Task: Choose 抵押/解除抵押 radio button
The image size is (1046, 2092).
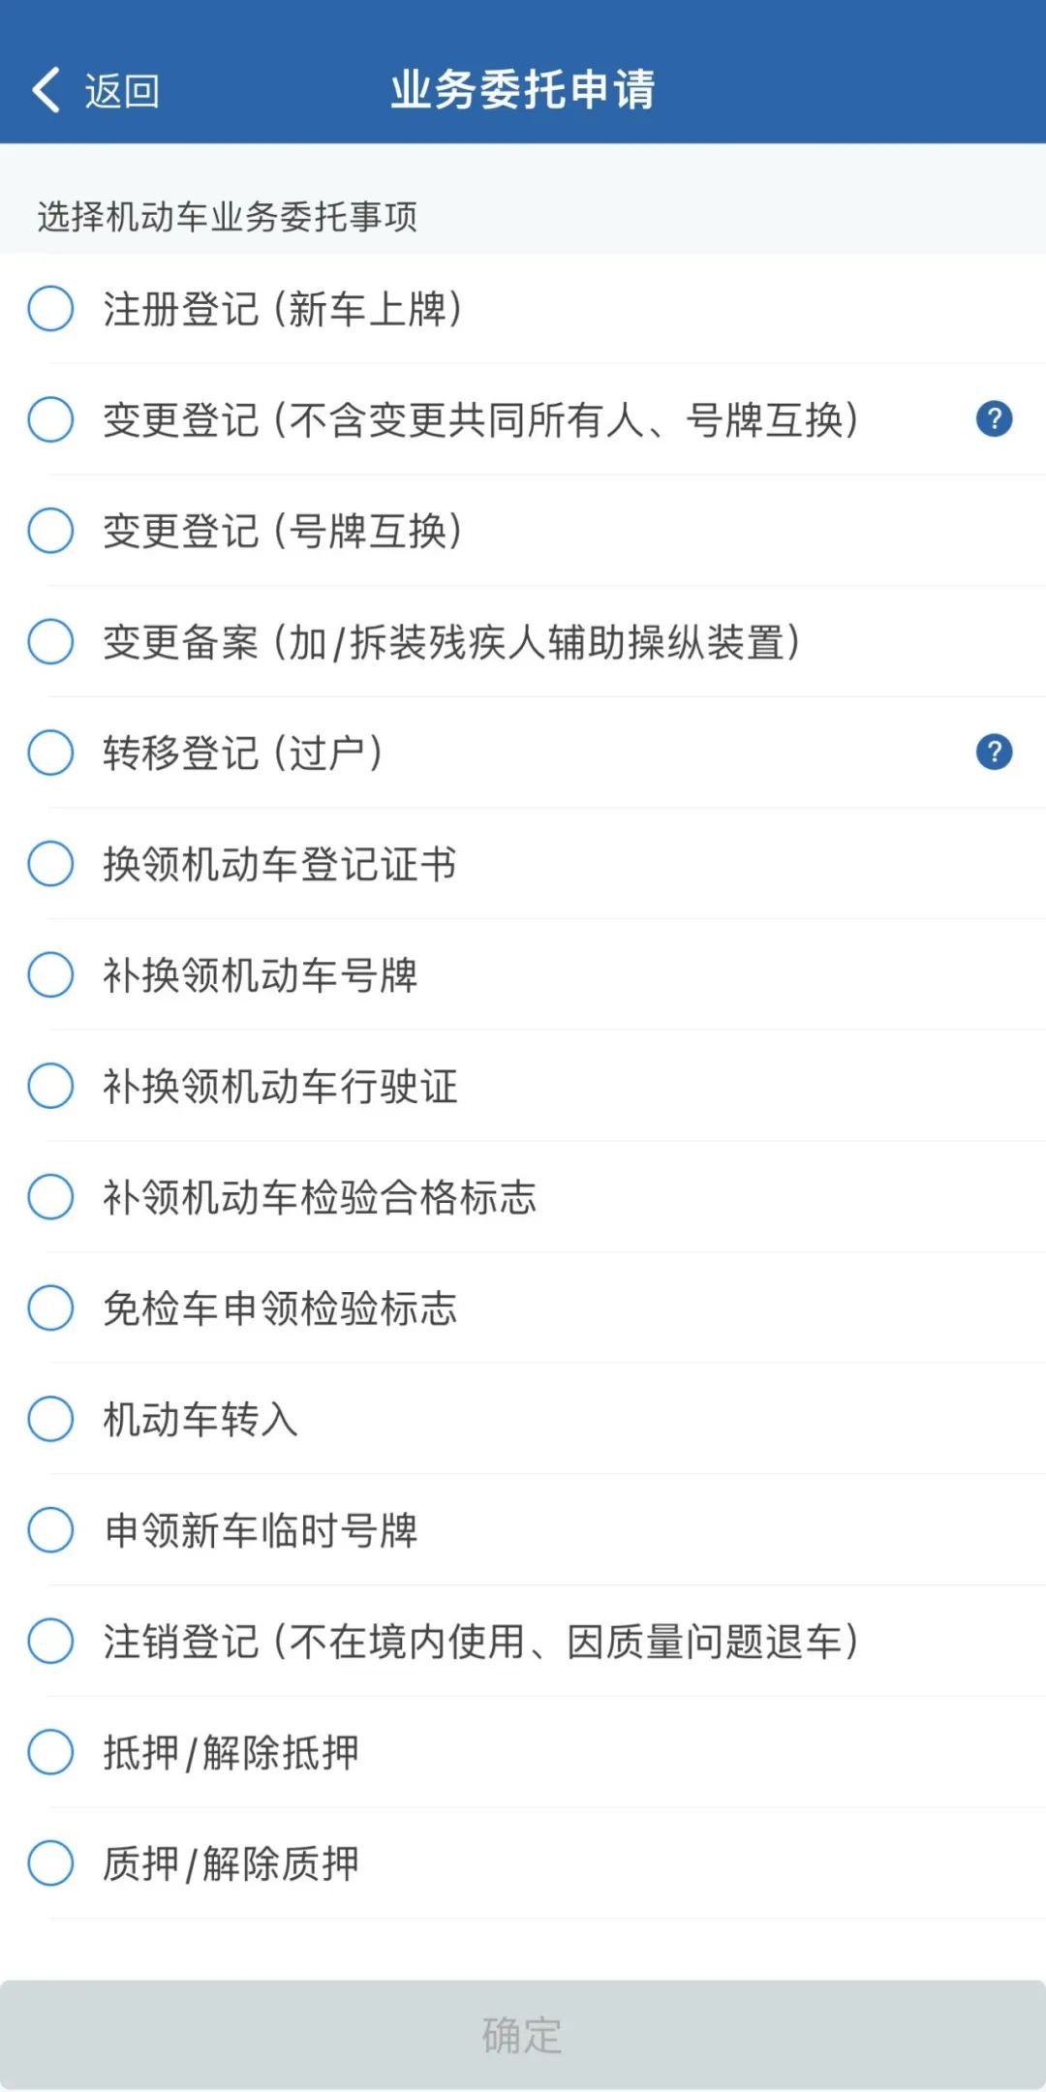Action: 50,1752
